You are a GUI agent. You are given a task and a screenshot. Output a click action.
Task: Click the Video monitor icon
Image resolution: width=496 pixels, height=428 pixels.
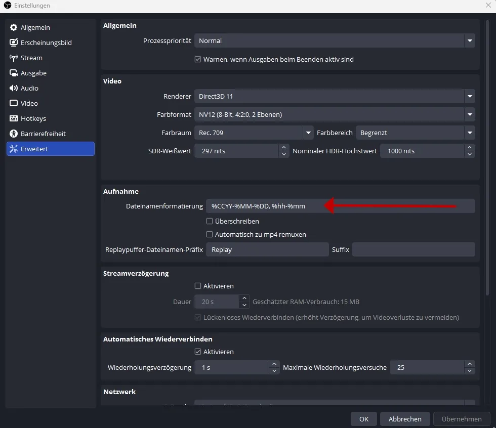(x=14, y=103)
